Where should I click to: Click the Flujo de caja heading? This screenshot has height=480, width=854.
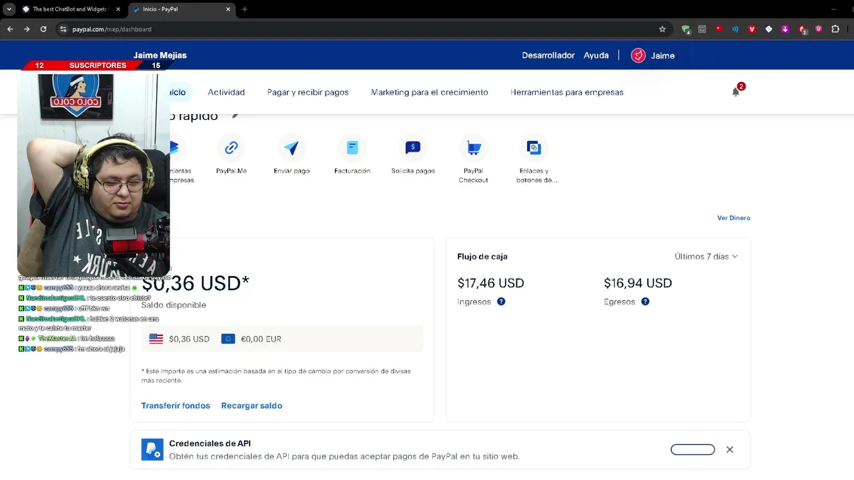point(482,257)
